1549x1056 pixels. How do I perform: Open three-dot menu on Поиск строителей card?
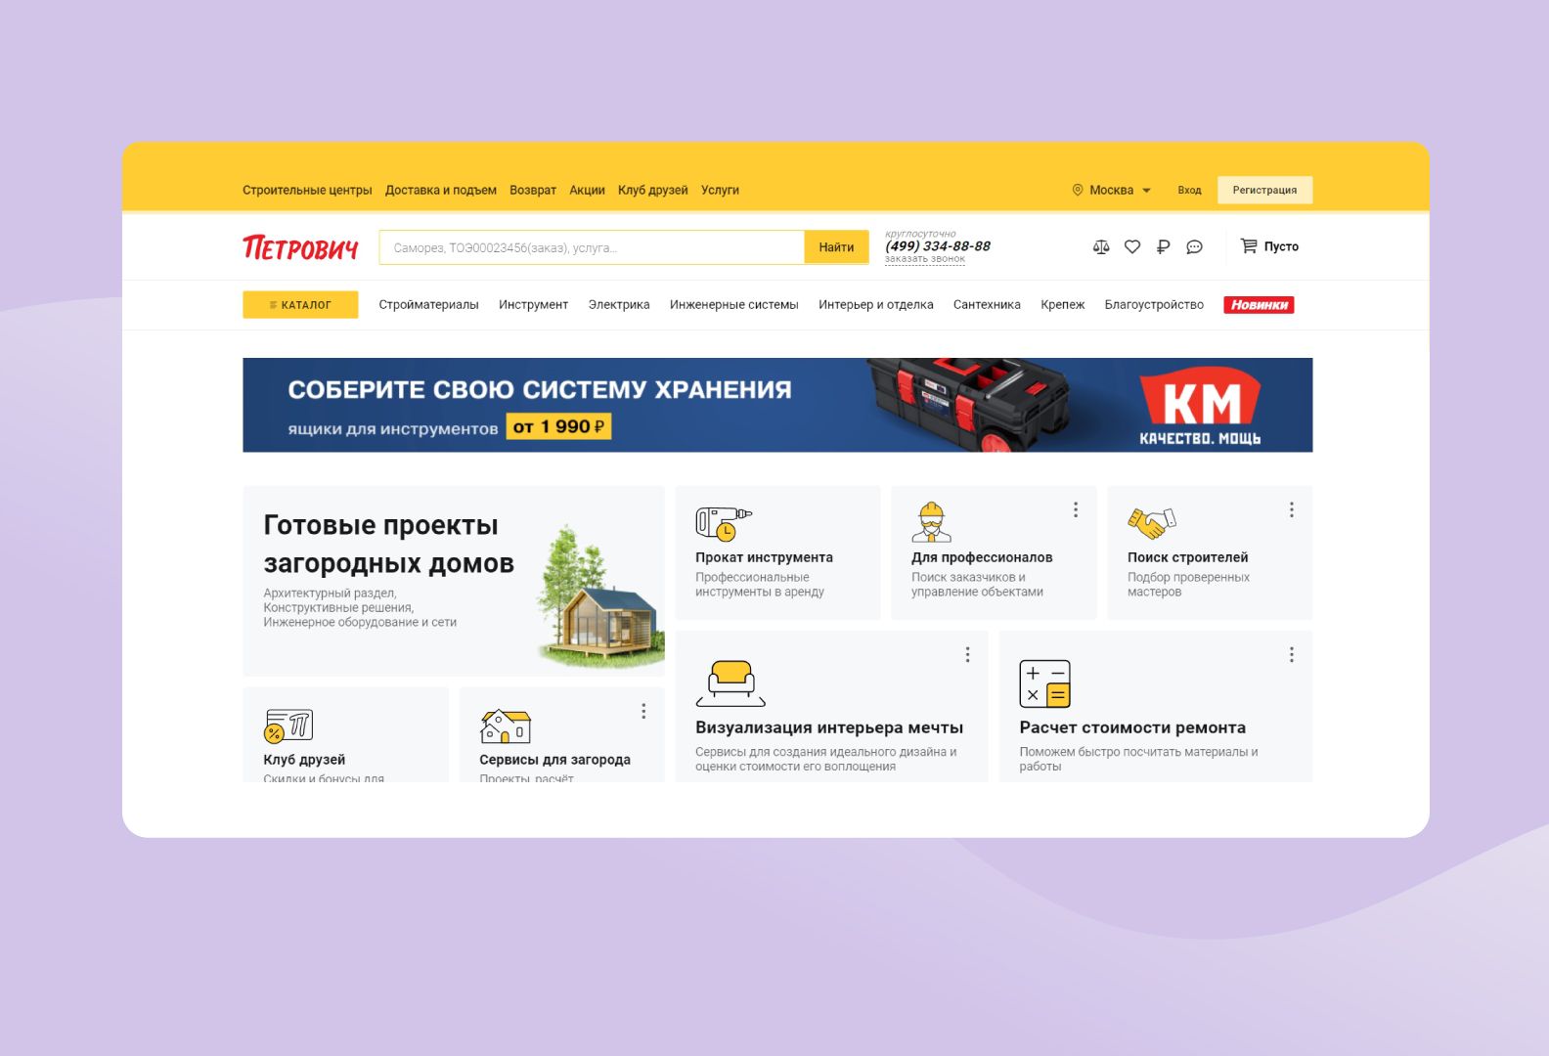click(1292, 509)
